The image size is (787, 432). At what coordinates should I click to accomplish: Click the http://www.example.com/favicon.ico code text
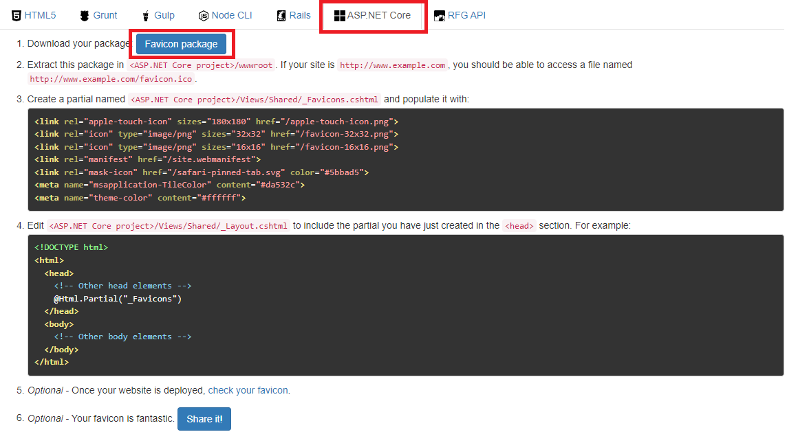(111, 79)
